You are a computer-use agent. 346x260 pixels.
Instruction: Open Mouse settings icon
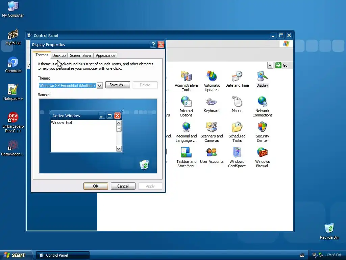click(237, 104)
